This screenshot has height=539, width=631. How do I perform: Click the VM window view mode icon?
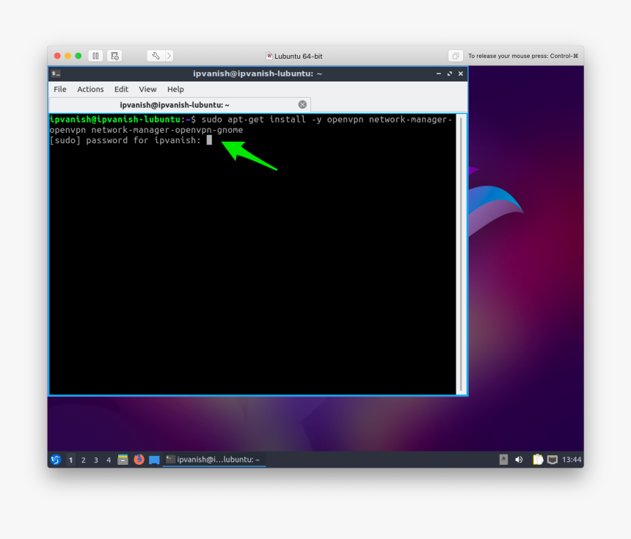point(456,56)
